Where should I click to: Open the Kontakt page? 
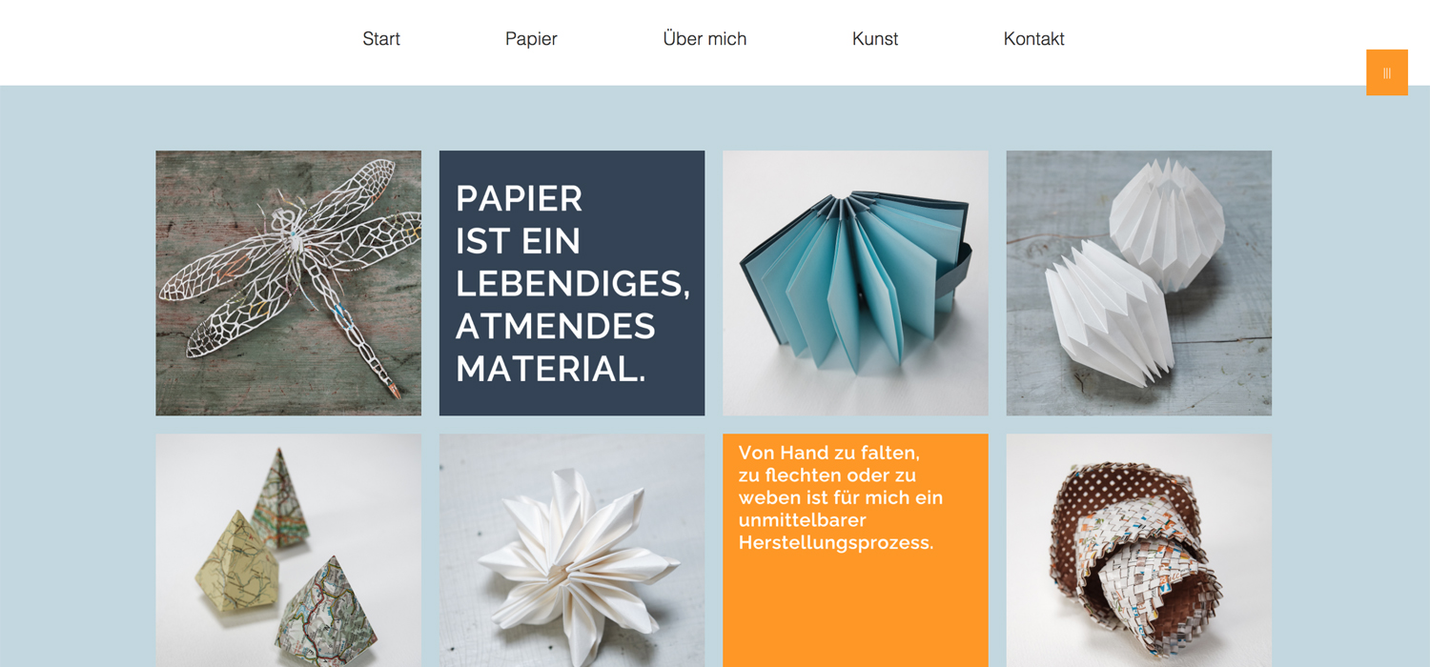tap(1033, 39)
